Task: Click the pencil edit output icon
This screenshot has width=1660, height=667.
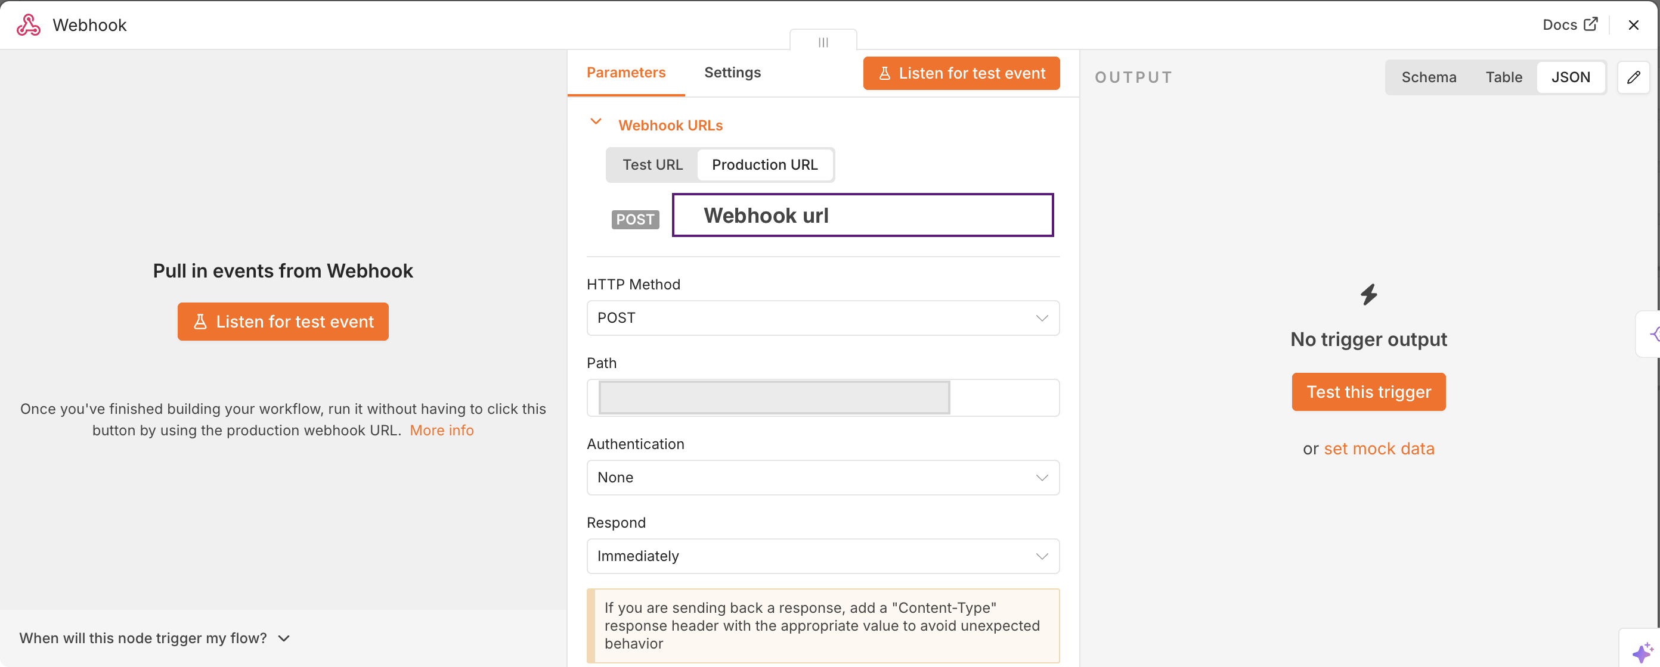Action: tap(1633, 77)
